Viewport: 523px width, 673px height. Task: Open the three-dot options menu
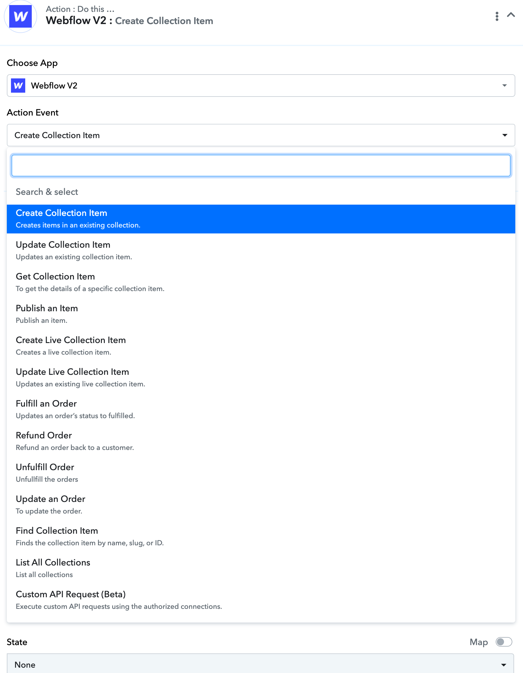tap(497, 16)
